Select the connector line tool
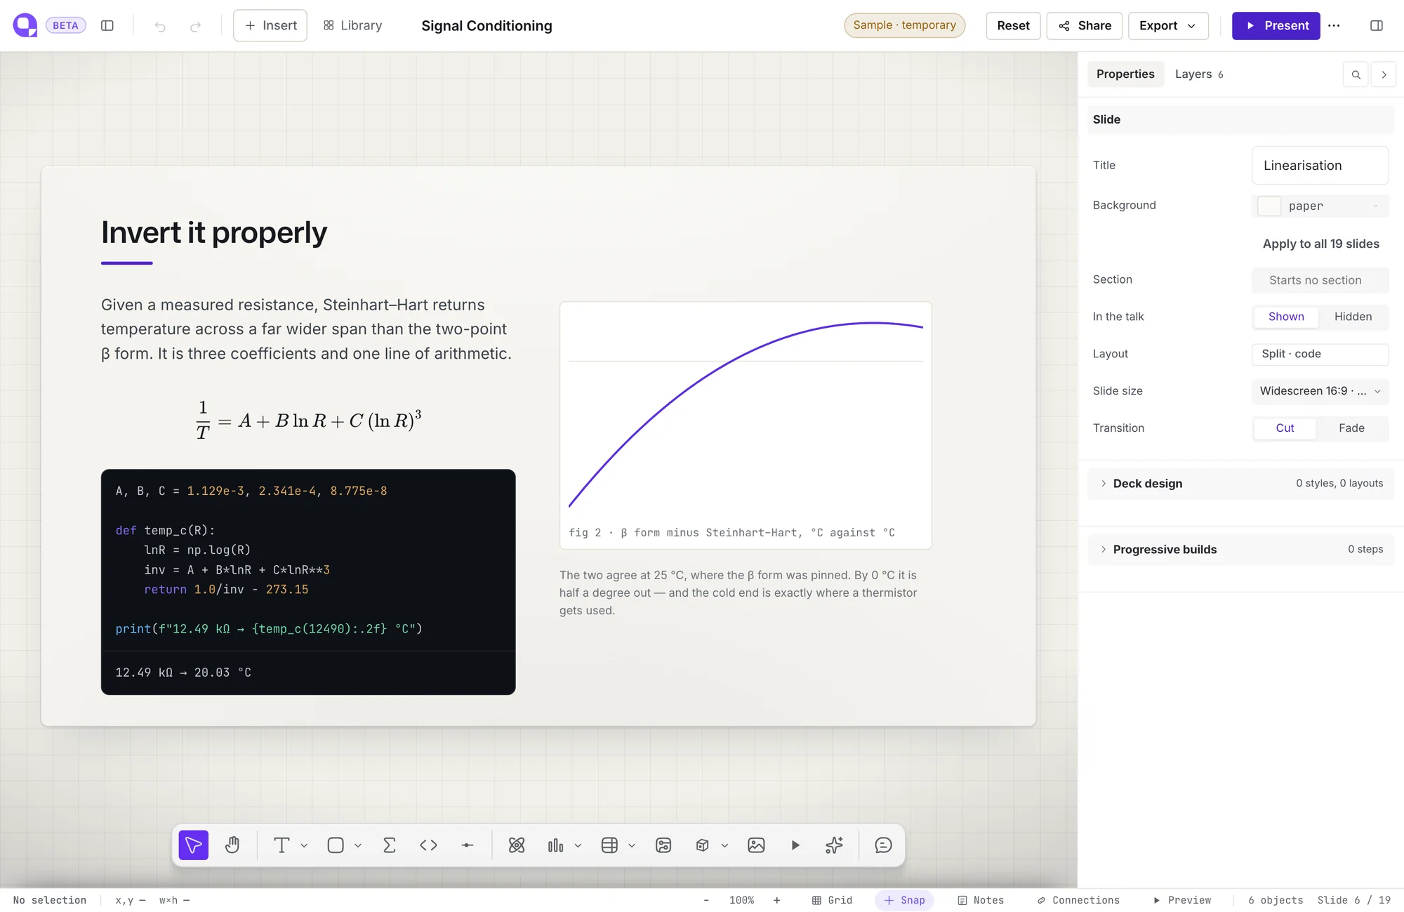The height and width of the screenshot is (912, 1404). [468, 845]
